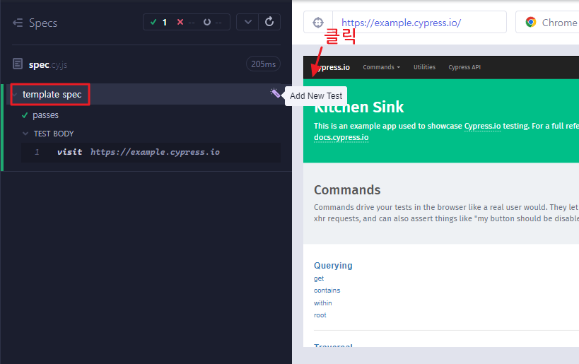579x364 pixels.
Task: Click the passed tests checkmark counter
Action: tap(159, 22)
